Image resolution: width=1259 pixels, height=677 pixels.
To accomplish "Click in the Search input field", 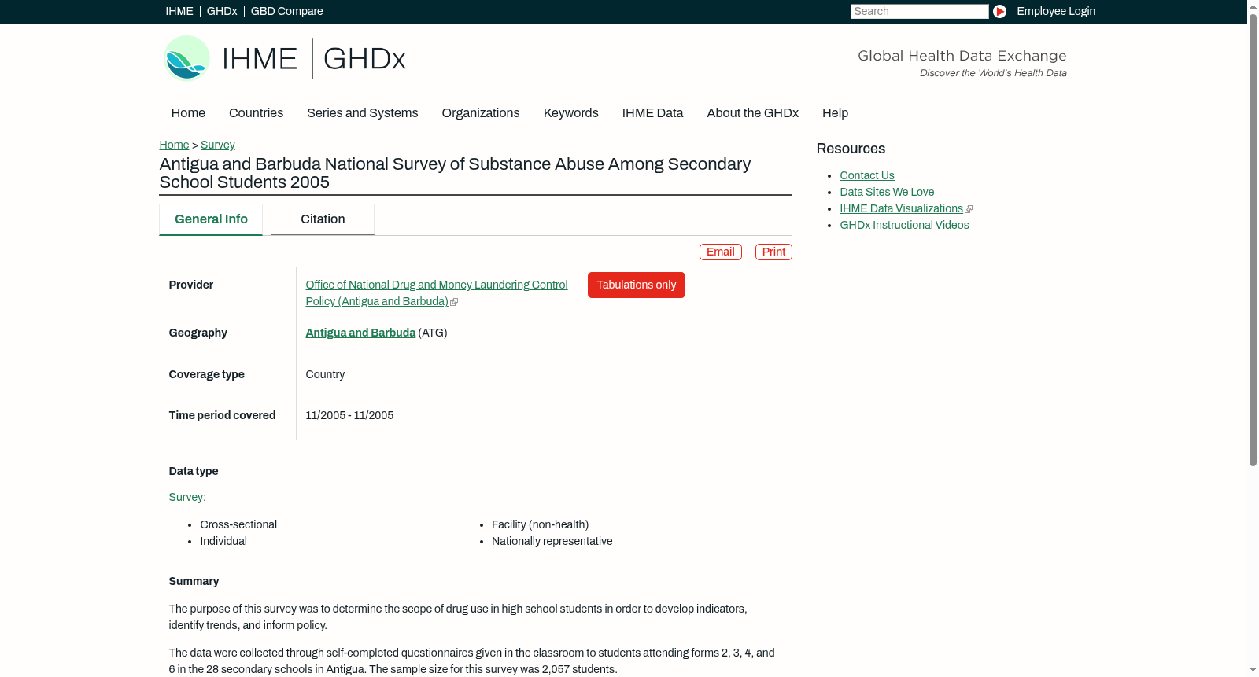I will [919, 11].
